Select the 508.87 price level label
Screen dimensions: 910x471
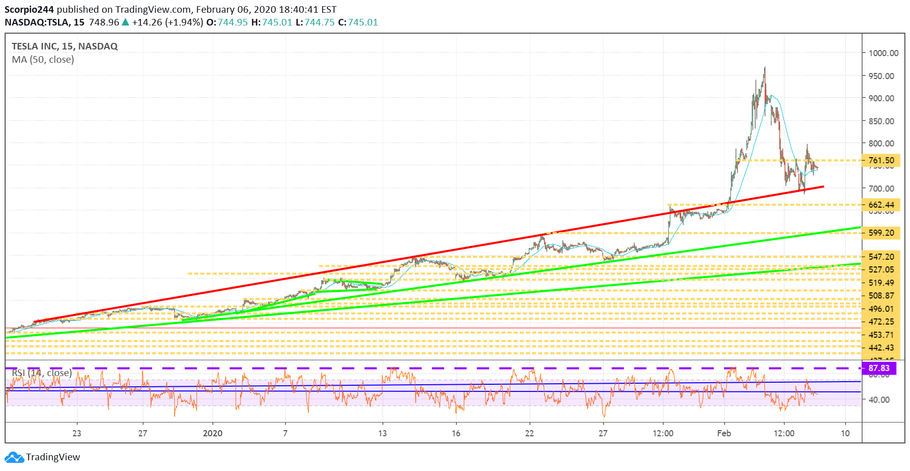[x=881, y=295]
